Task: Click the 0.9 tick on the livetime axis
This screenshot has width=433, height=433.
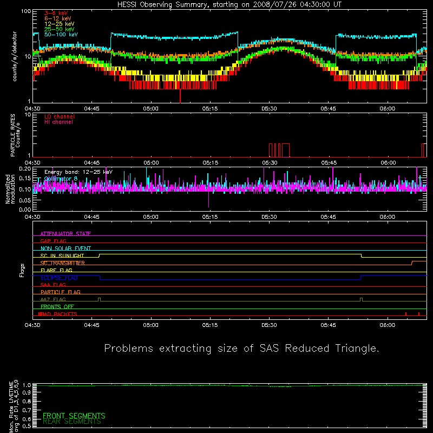Action: click(x=27, y=393)
